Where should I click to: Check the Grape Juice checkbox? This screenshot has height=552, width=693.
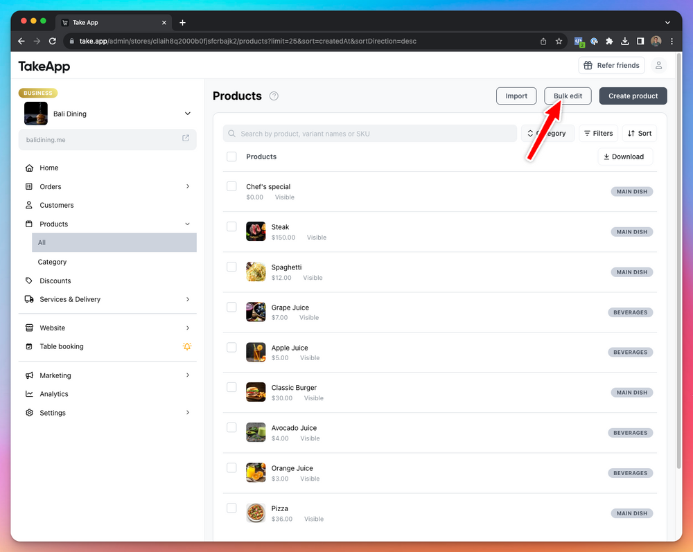click(x=231, y=307)
